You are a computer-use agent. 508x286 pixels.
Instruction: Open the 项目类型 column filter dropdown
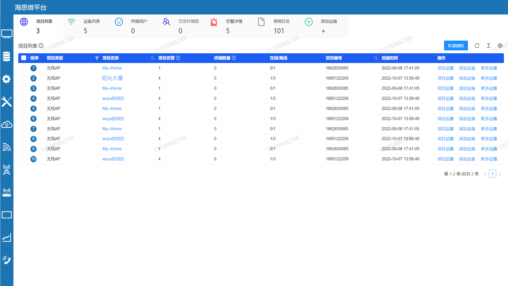tap(97, 58)
